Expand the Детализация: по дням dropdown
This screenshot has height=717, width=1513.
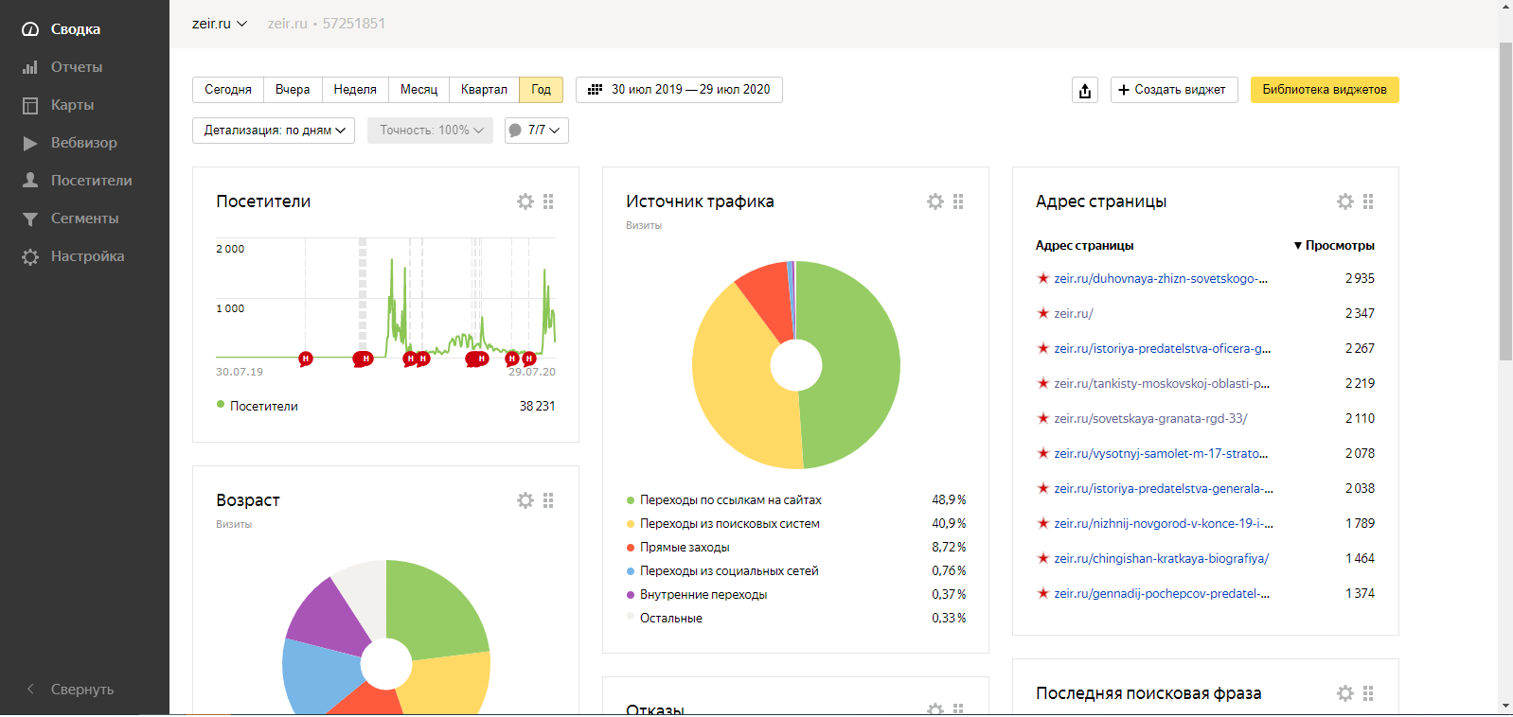274,131
